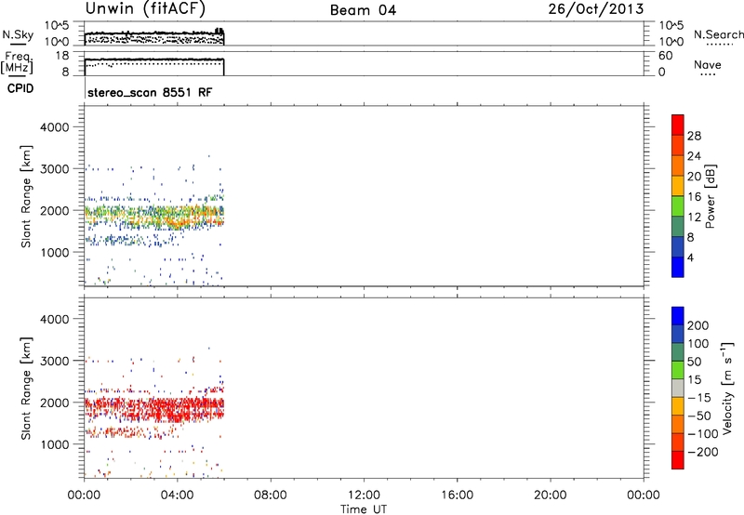Click the "Power [dB]" colorbar title

coord(710,196)
